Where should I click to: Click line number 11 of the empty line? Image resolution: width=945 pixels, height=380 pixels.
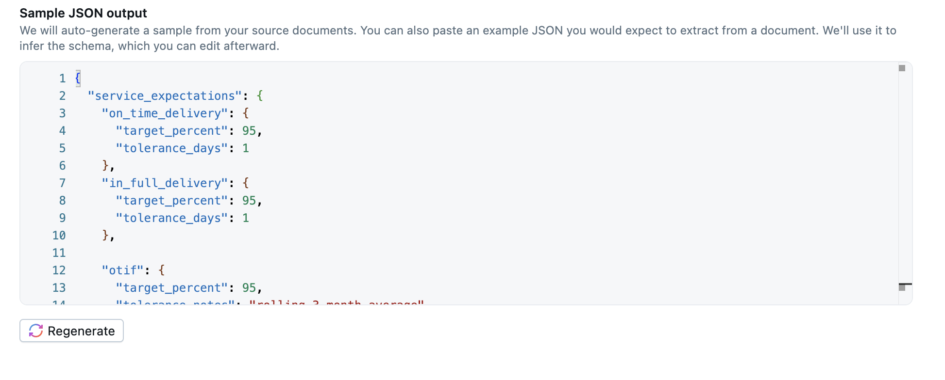pyautogui.click(x=59, y=253)
